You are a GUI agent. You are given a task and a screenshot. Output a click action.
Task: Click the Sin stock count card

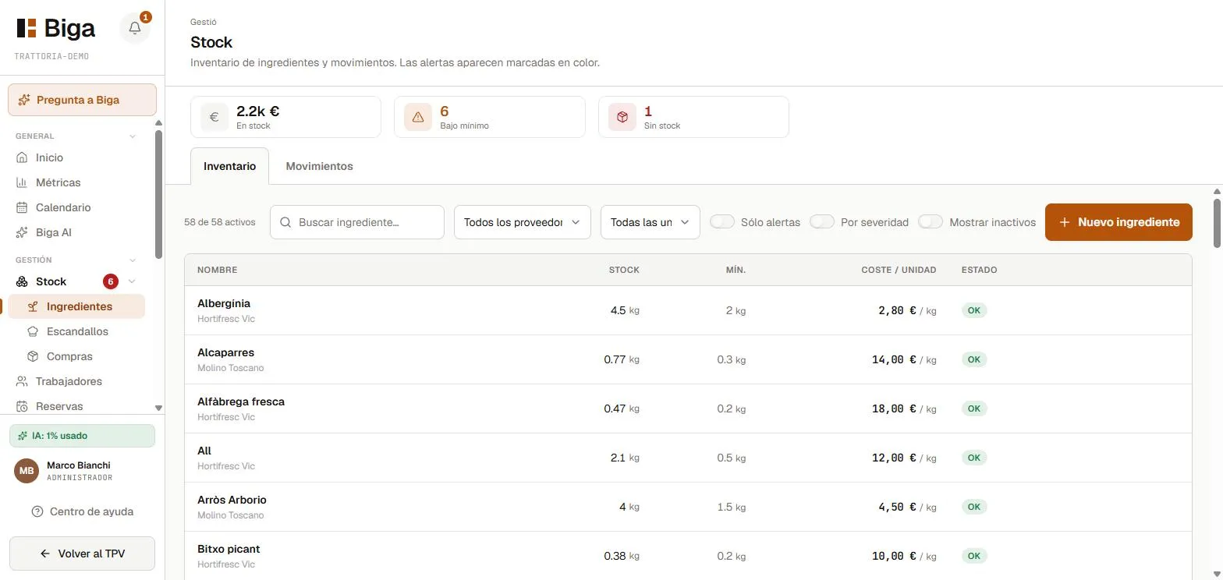(x=694, y=117)
